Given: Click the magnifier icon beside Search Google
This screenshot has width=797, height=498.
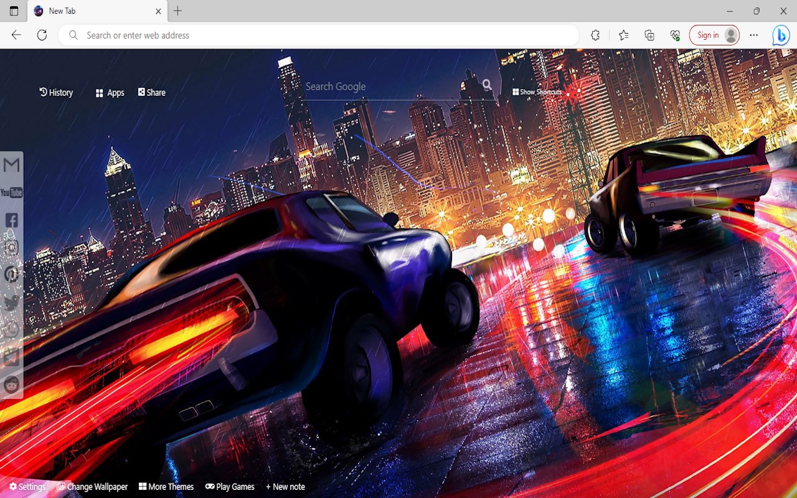Looking at the screenshot, I should pos(487,85).
